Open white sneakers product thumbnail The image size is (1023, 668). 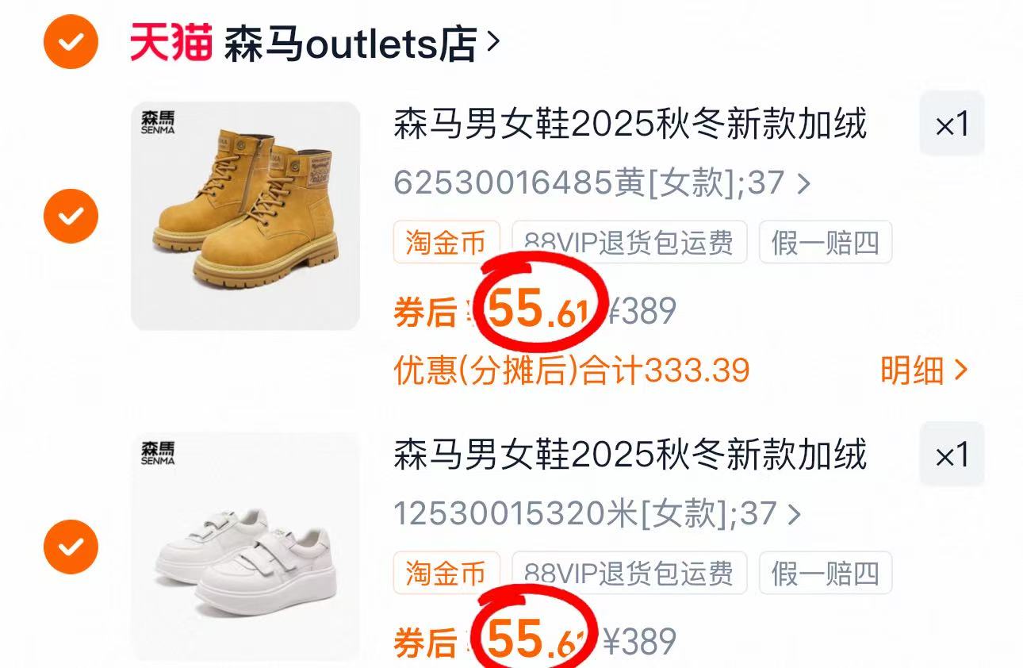(245, 547)
